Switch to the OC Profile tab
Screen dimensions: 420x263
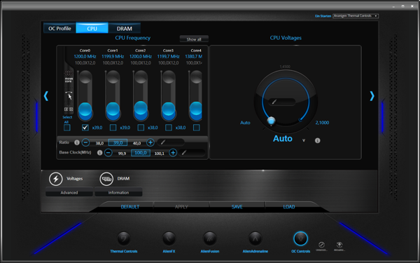[x=59, y=28]
